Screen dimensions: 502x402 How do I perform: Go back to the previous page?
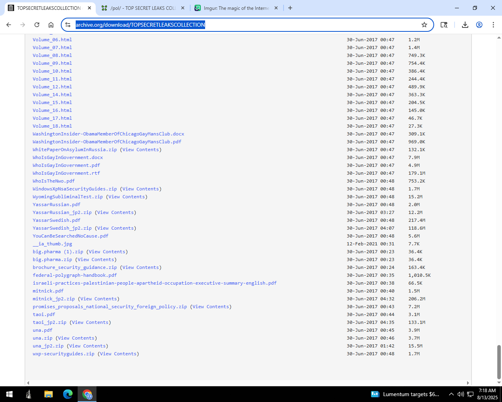pyautogui.click(x=9, y=25)
